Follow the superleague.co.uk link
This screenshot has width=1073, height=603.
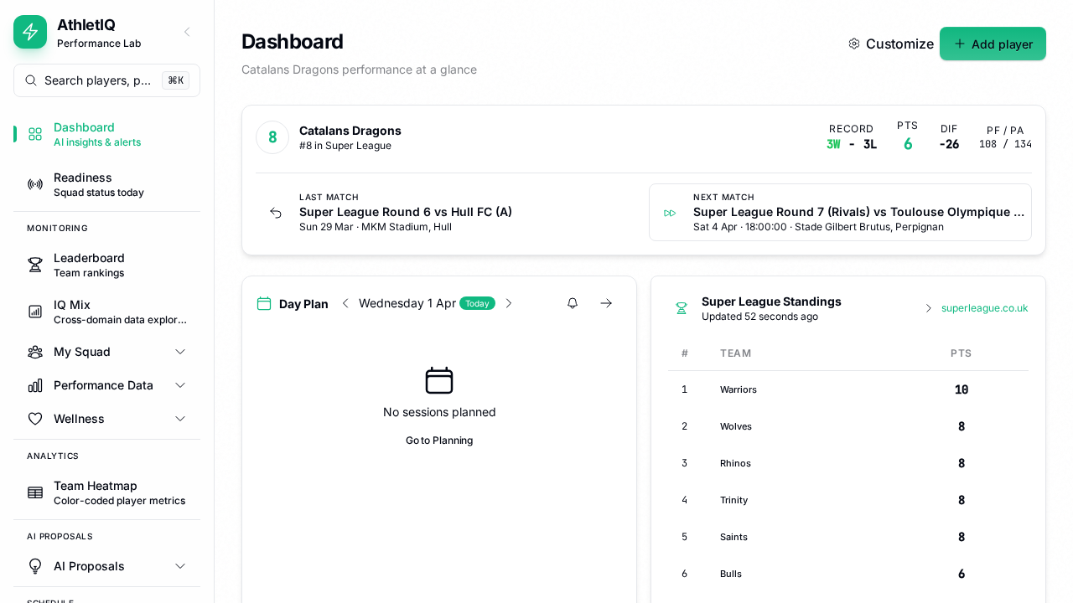[x=984, y=307]
